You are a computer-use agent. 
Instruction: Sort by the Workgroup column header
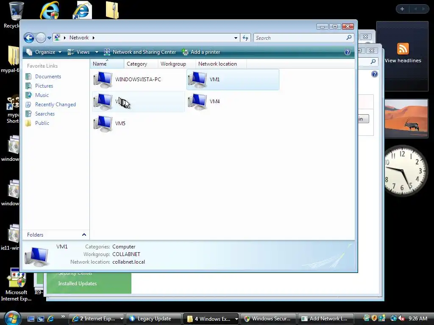pyautogui.click(x=177, y=64)
